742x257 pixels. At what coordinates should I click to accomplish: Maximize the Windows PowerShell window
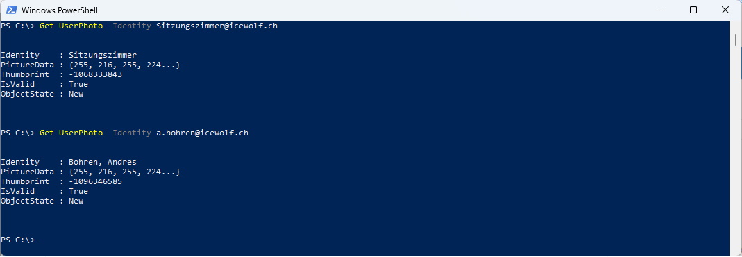[x=693, y=10]
